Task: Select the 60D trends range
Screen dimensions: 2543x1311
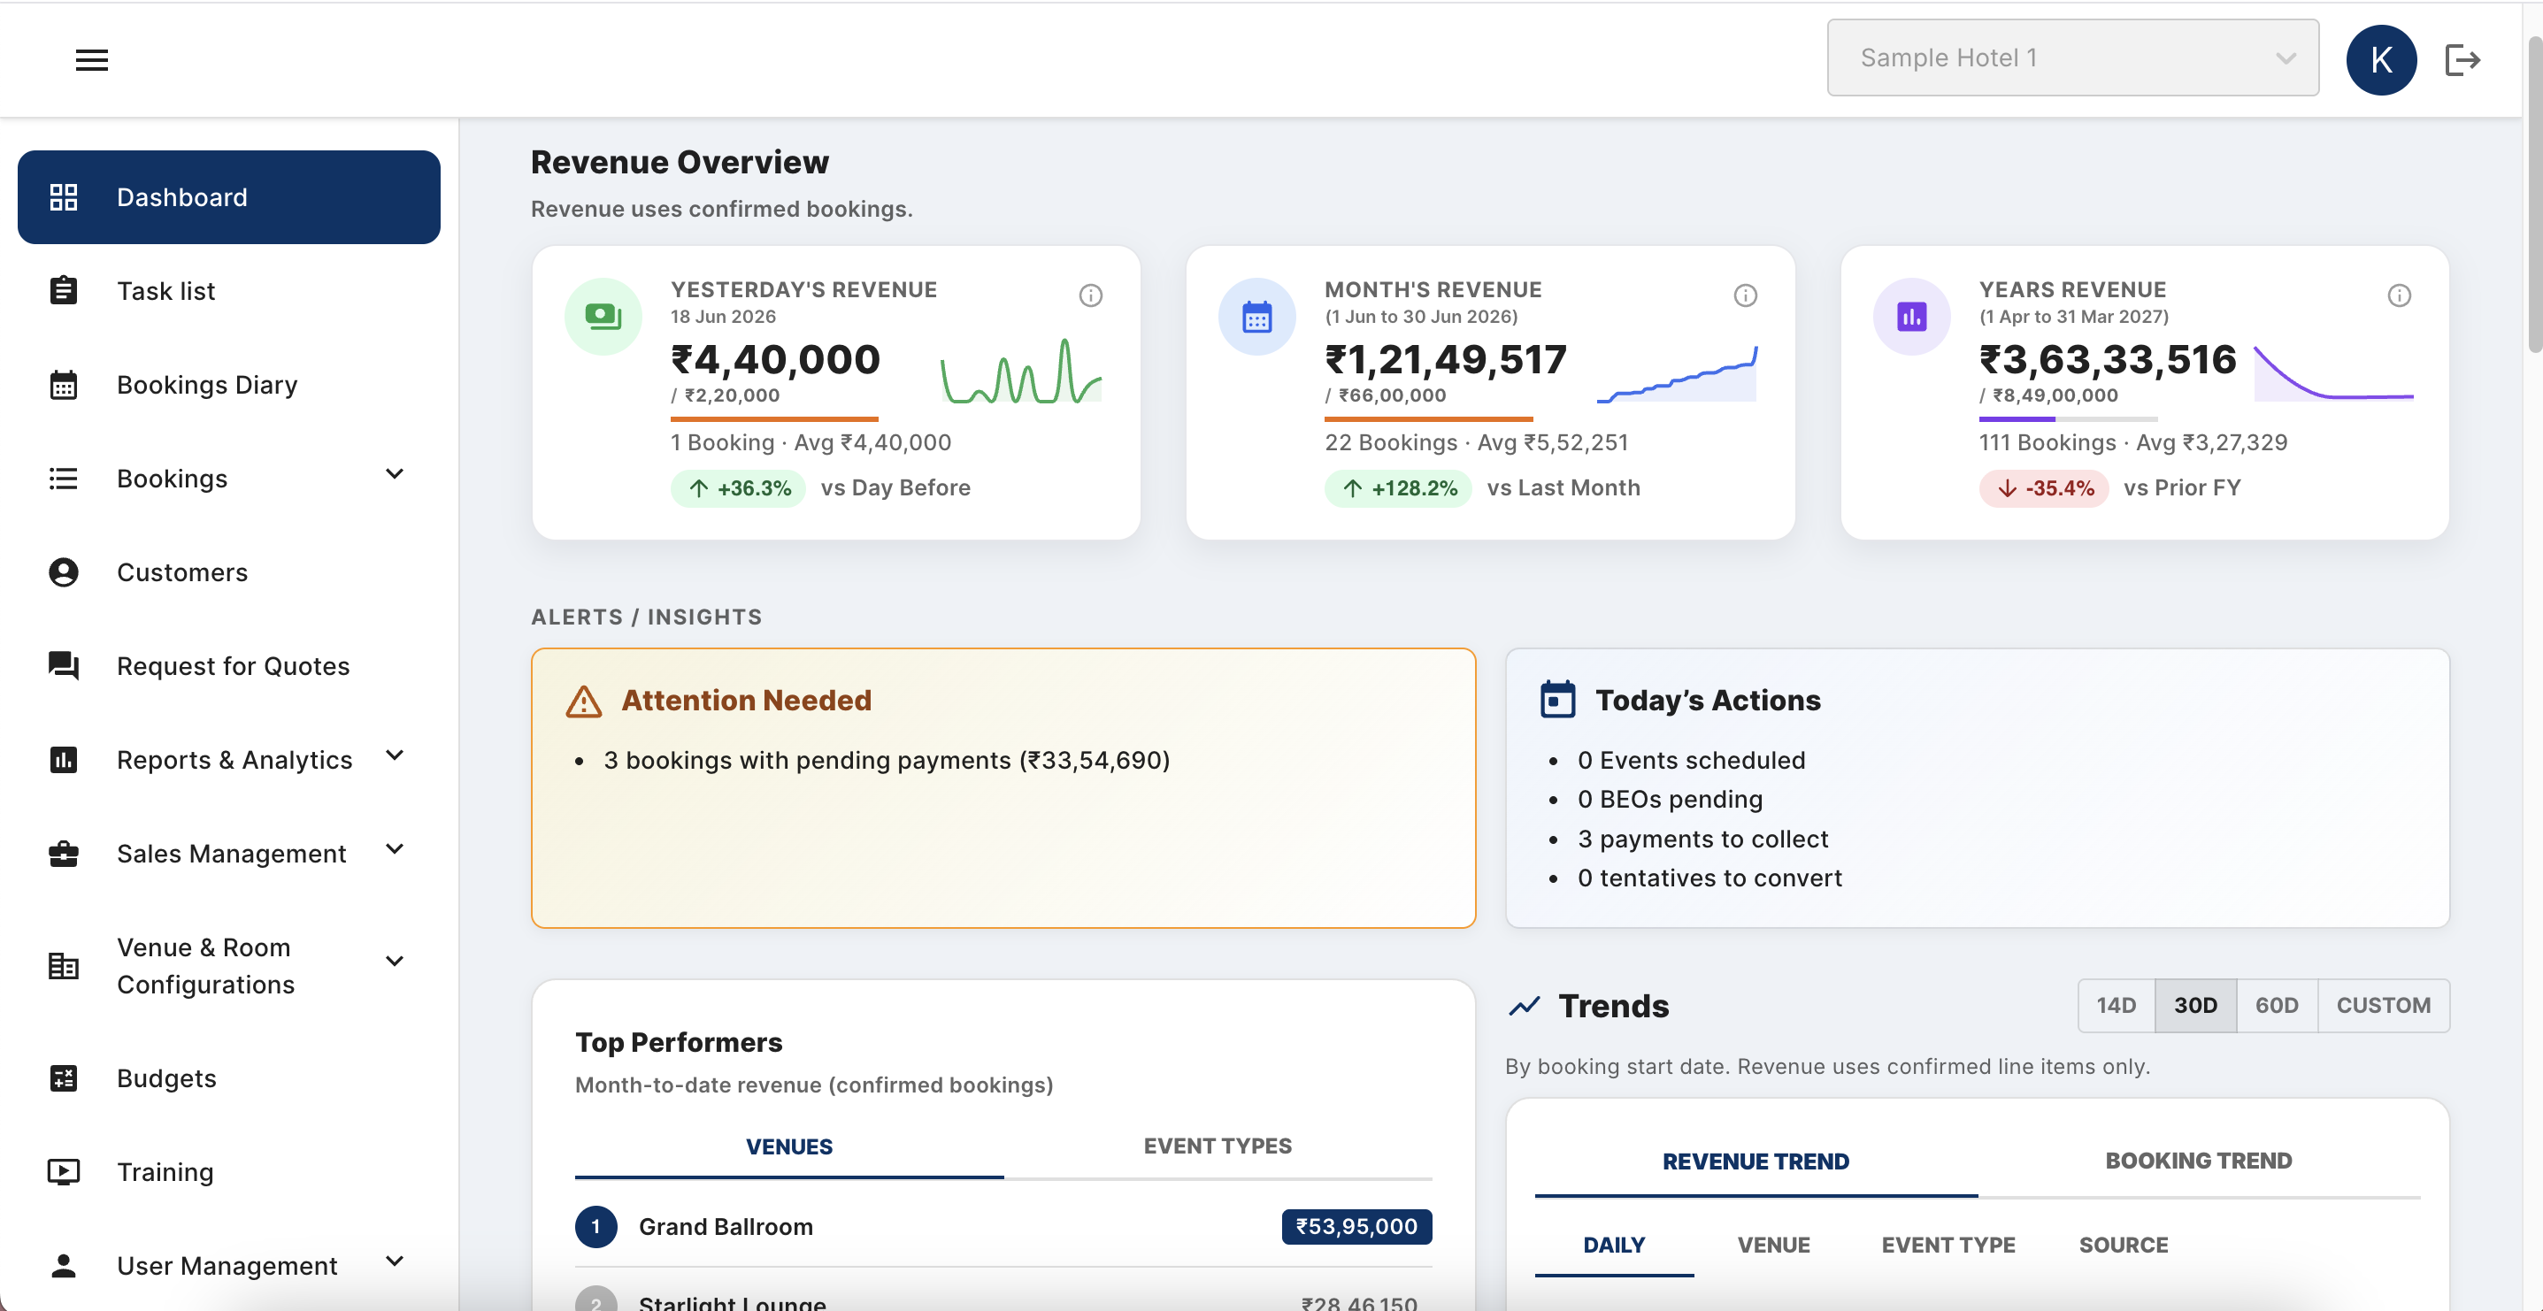Action: [x=2276, y=1005]
